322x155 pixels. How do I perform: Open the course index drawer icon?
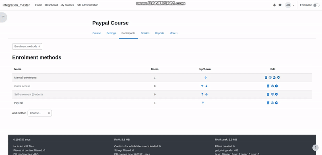click(x=3, y=17)
